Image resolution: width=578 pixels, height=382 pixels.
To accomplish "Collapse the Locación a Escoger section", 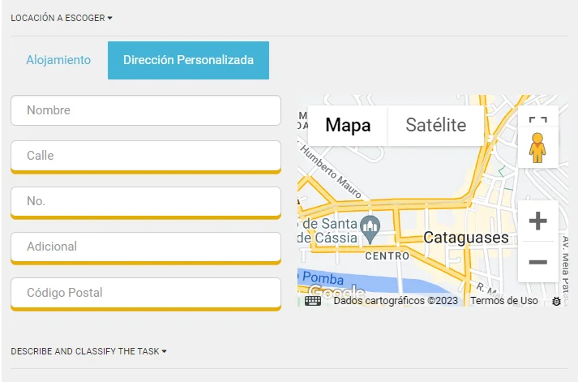I will click(62, 18).
